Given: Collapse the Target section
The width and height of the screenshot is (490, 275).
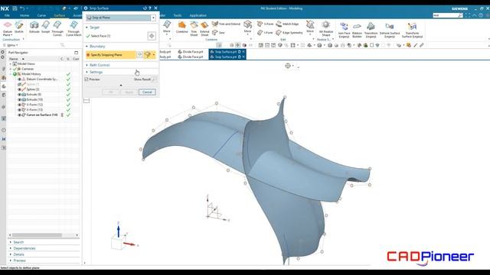Looking at the screenshot, I should coord(87,27).
